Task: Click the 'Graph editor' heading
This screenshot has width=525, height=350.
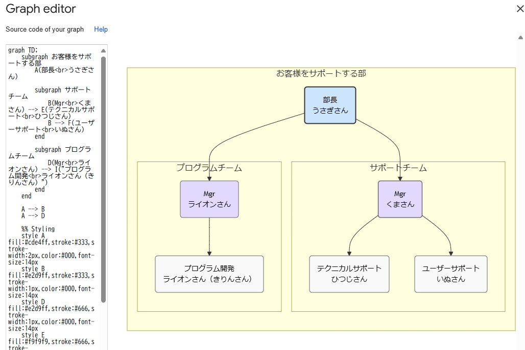Action: [41, 9]
